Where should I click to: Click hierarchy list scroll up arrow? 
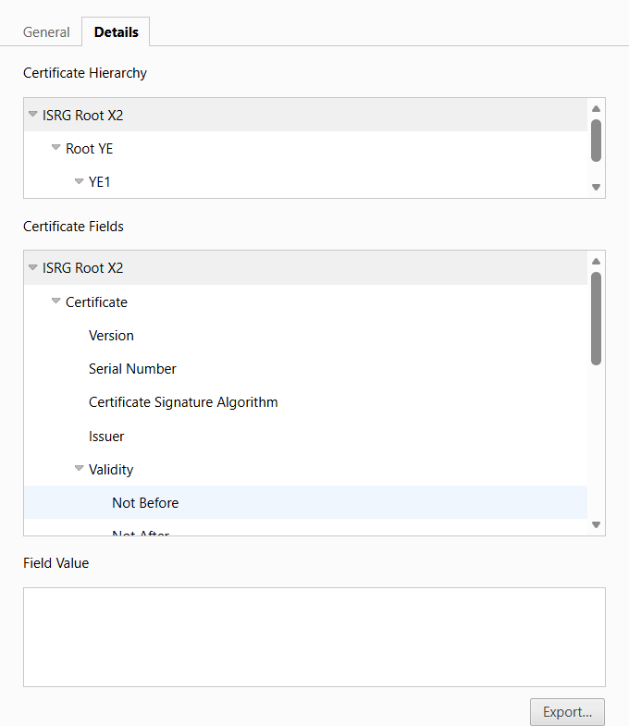click(x=596, y=109)
